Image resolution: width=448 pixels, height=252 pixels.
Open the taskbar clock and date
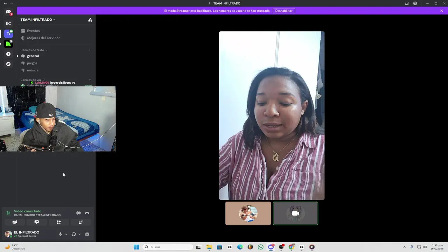point(438,247)
